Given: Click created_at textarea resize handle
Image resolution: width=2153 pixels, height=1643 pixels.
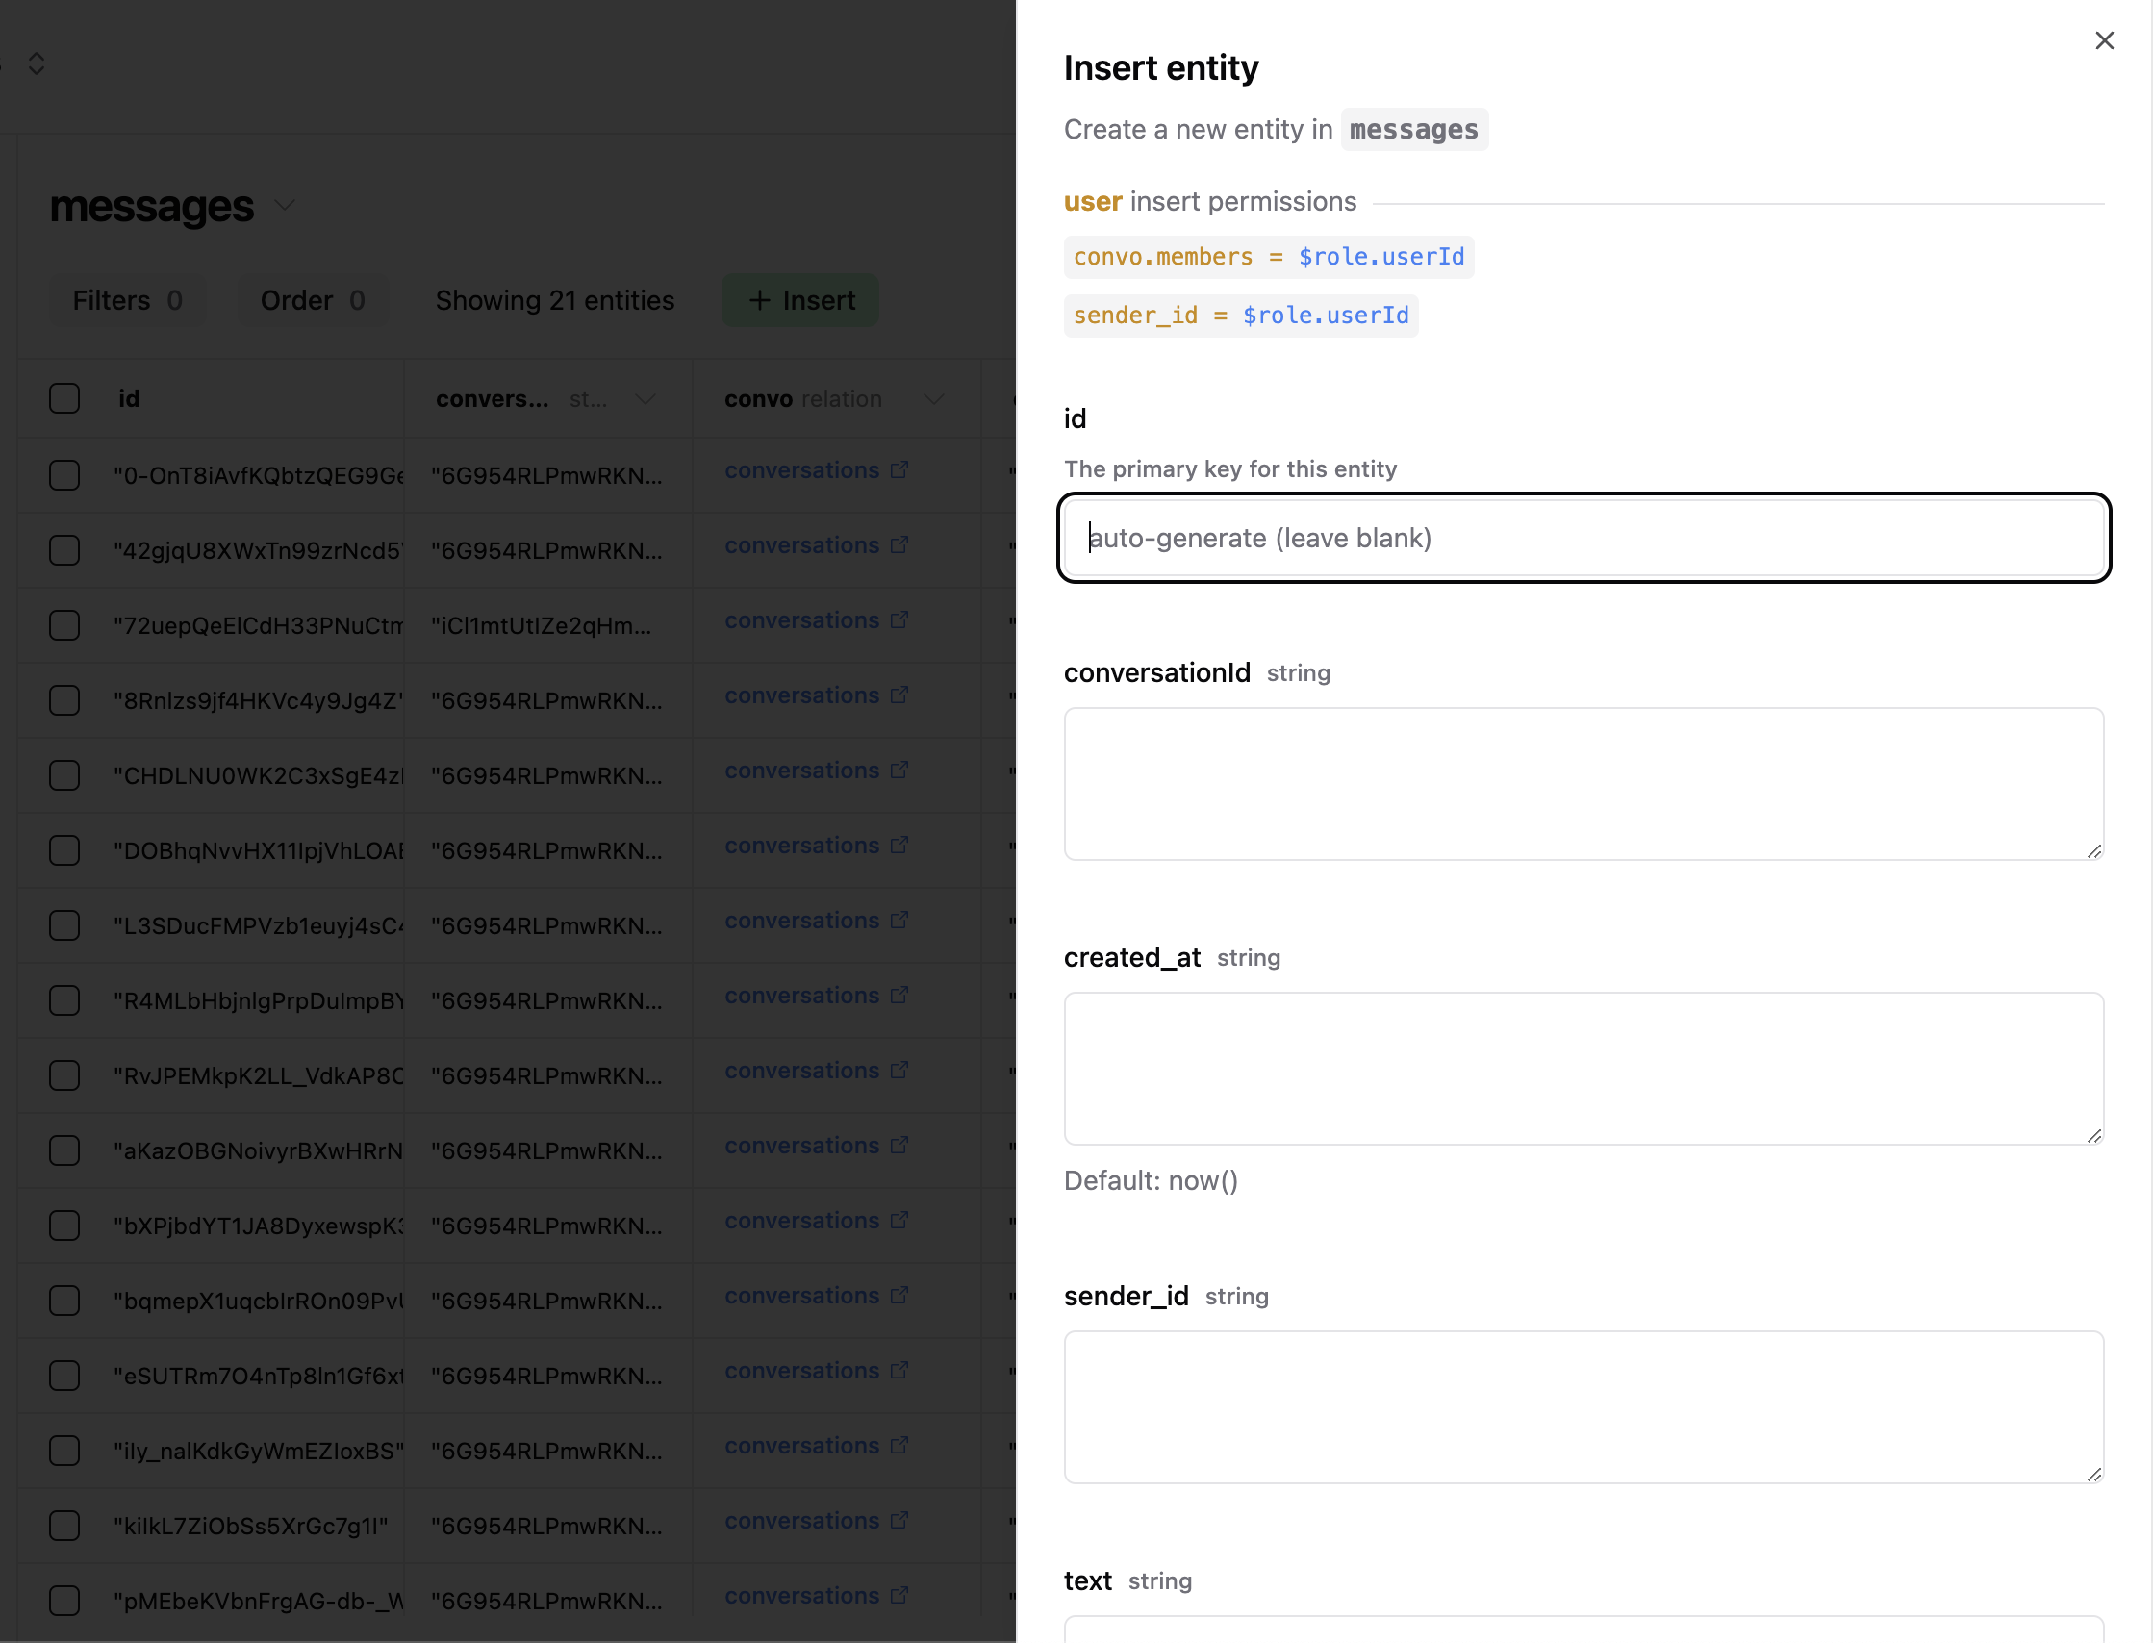Looking at the screenshot, I should (2094, 1135).
